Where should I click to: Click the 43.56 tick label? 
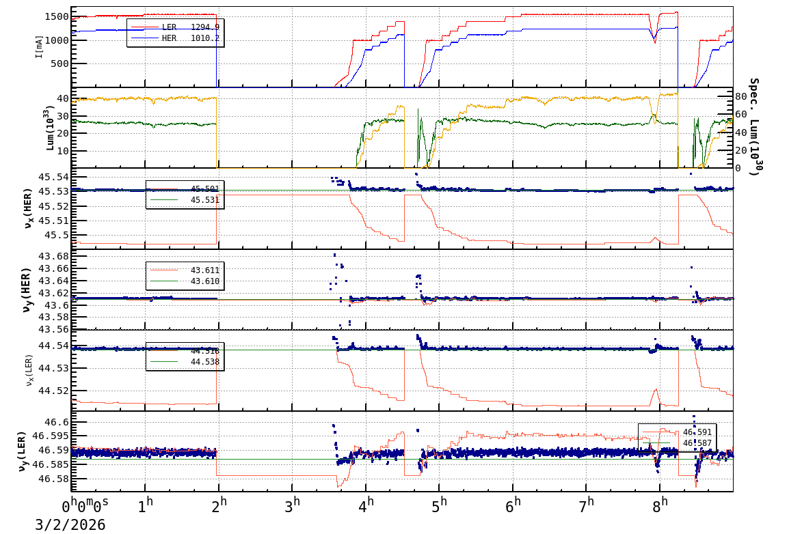54,330
